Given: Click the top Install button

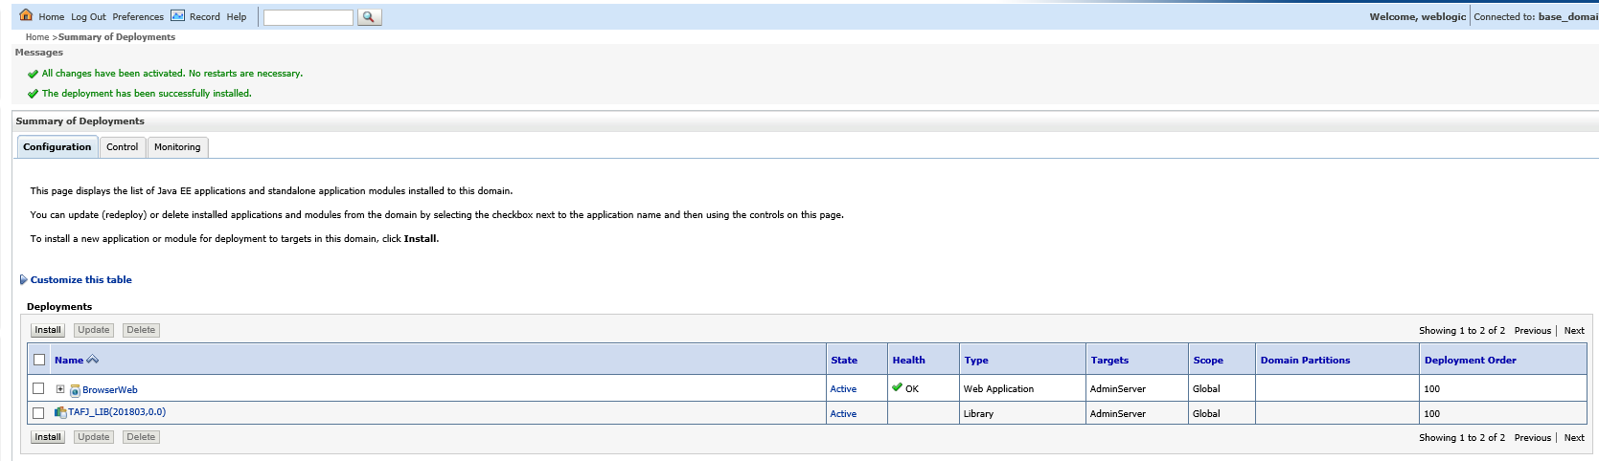Looking at the screenshot, I should (48, 330).
